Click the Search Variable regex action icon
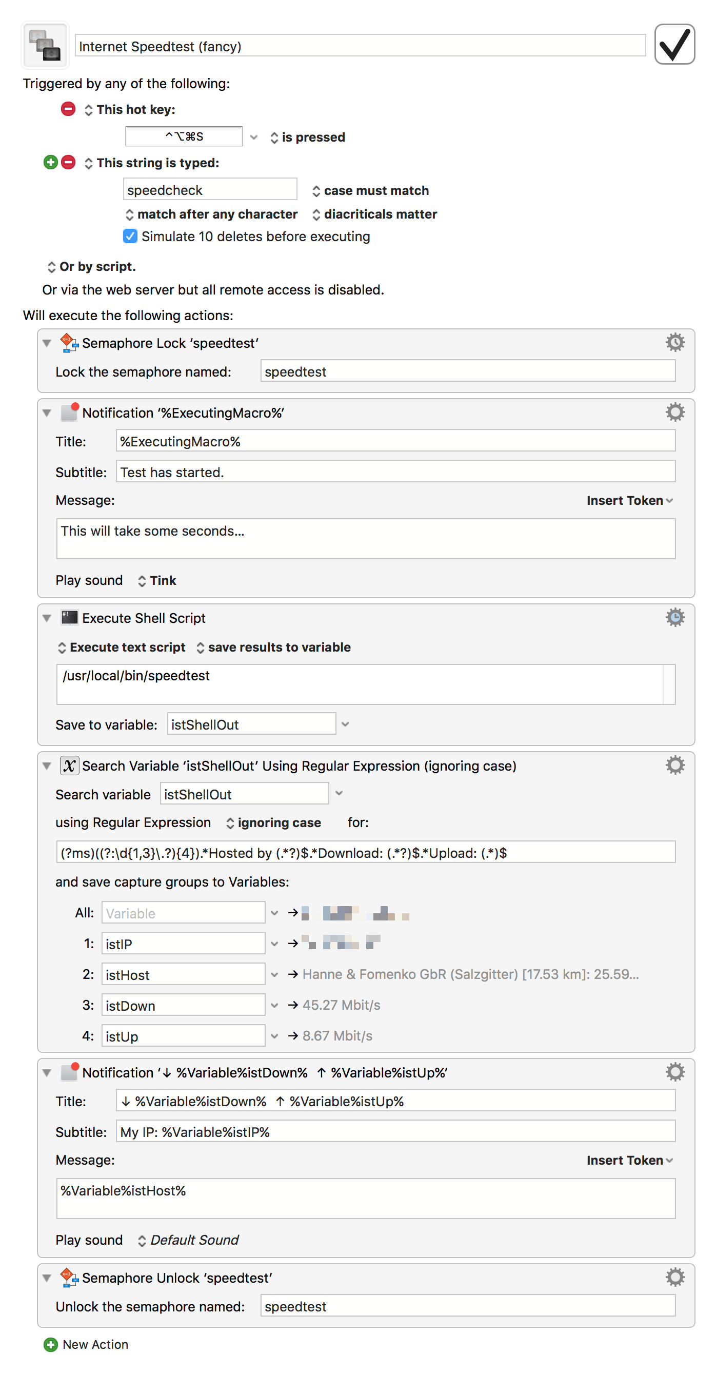The image size is (716, 1373). (x=69, y=766)
